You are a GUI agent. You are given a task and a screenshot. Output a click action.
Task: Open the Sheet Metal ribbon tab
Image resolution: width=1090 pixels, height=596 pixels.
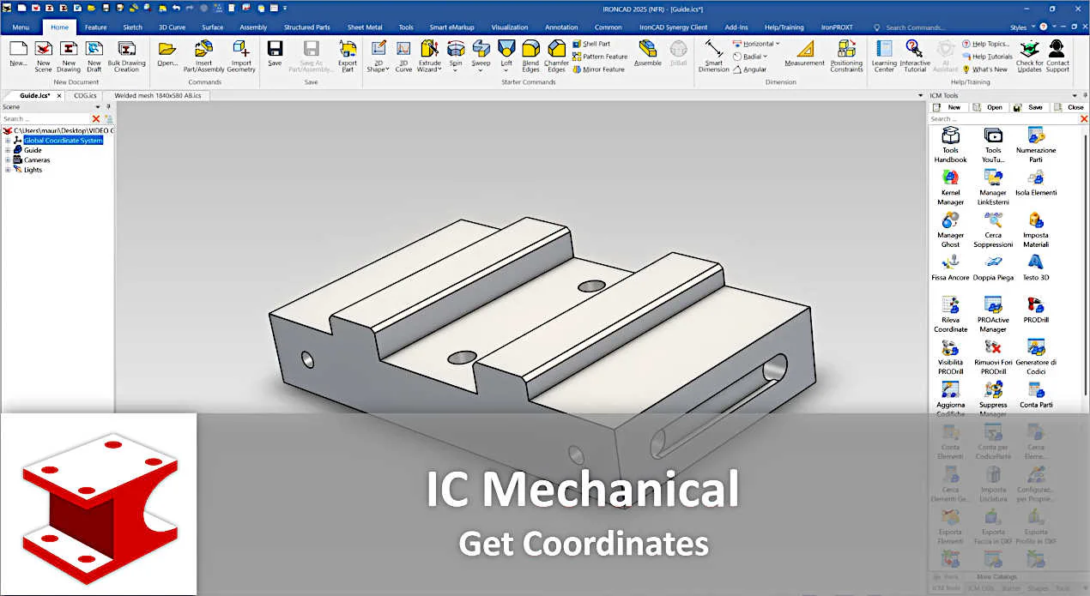pos(365,27)
